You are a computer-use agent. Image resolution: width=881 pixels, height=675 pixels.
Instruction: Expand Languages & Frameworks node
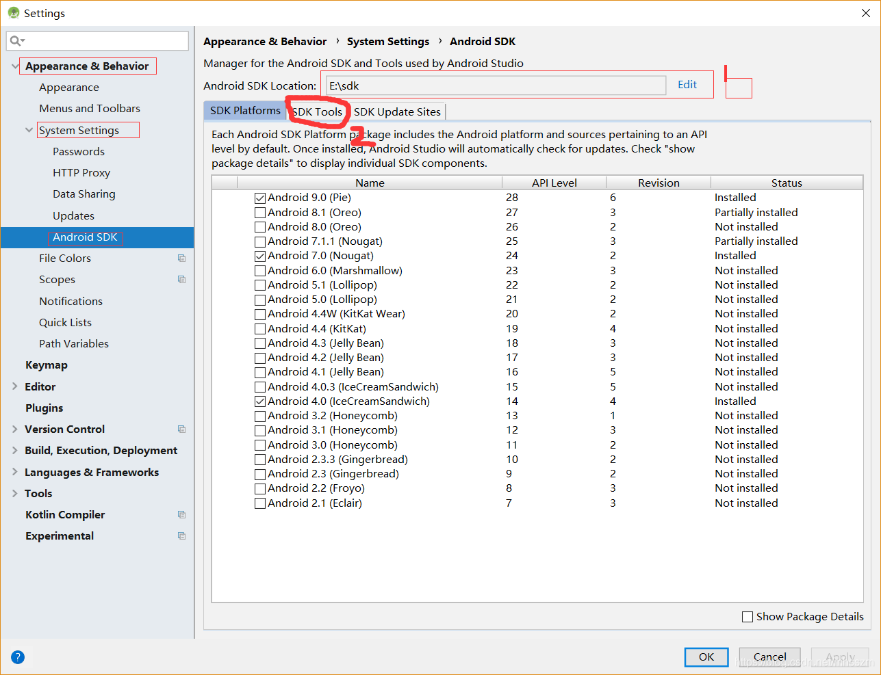[15, 472]
